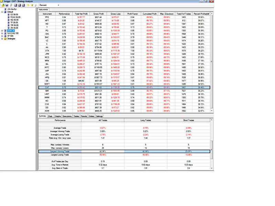Click scroll-down arrow of summary panel scrollbar
275x206 pixels.
point(211,168)
